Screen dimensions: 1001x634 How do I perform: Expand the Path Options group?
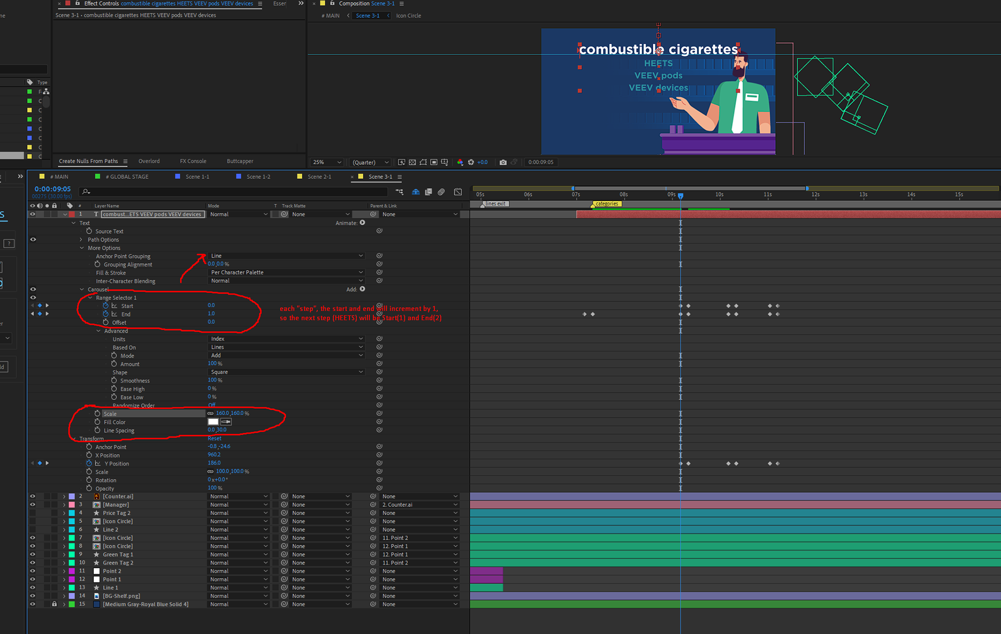pos(81,240)
